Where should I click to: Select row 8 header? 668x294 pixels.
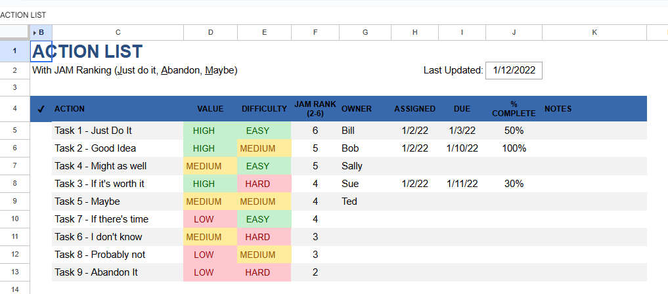click(15, 184)
